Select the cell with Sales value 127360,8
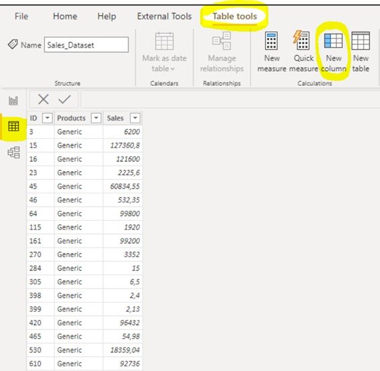 pos(123,146)
